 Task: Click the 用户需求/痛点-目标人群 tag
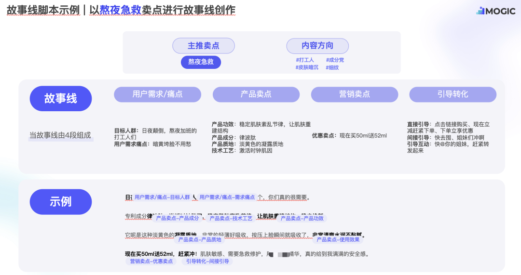tap(162, 197)
